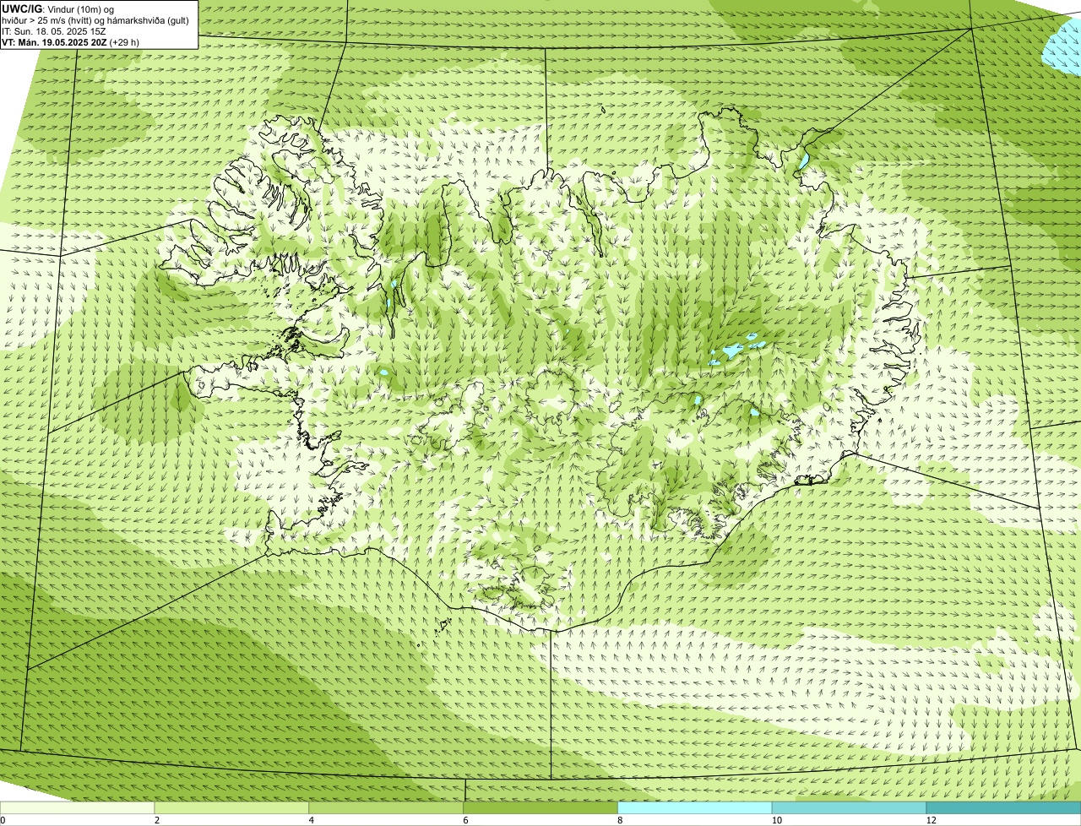Click the '8' tick label under color bar
The image size is (1081, 826).
click(620, 820)
